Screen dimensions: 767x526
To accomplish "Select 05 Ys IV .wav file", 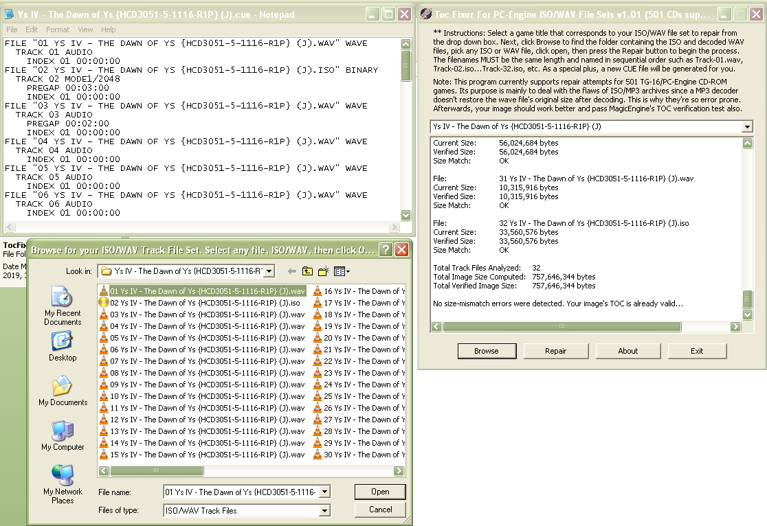I will pyautogui.click(x=202, y=338).
